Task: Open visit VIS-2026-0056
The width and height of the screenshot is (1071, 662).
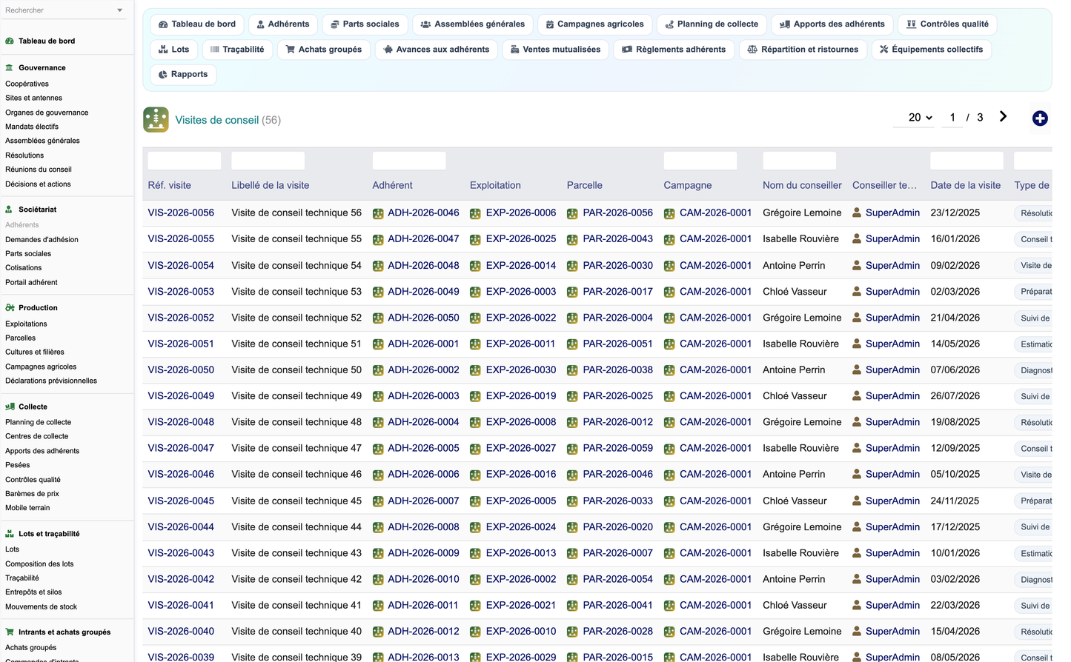Action: click(x=181, y=213)
